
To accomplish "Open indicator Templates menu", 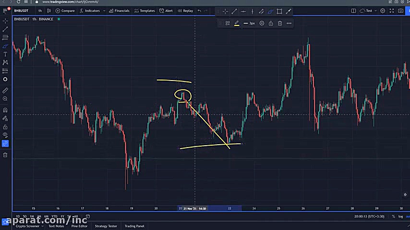I will [145, 11].
